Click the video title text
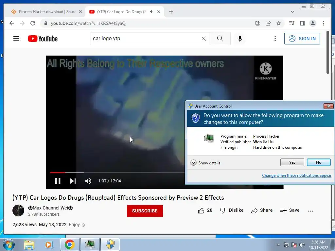Viewport: 335px width, 251px height. 118,198
